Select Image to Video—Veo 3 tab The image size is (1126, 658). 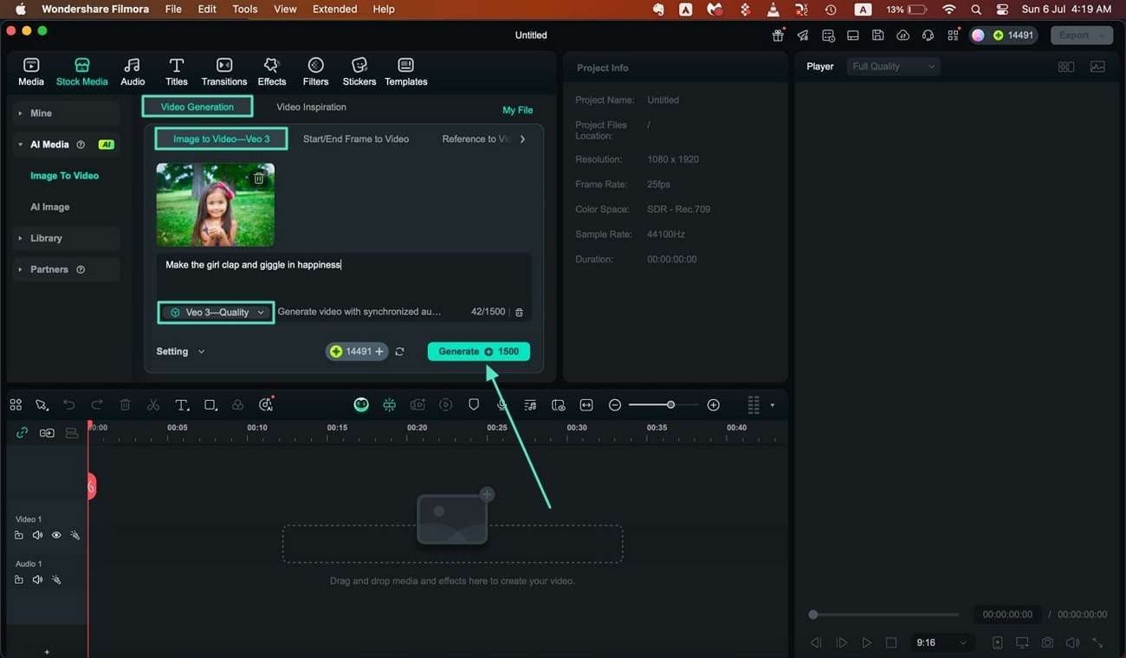tap(221, 139)
